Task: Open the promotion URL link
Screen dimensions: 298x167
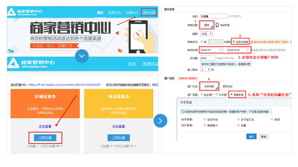Action: click(65, 85)
